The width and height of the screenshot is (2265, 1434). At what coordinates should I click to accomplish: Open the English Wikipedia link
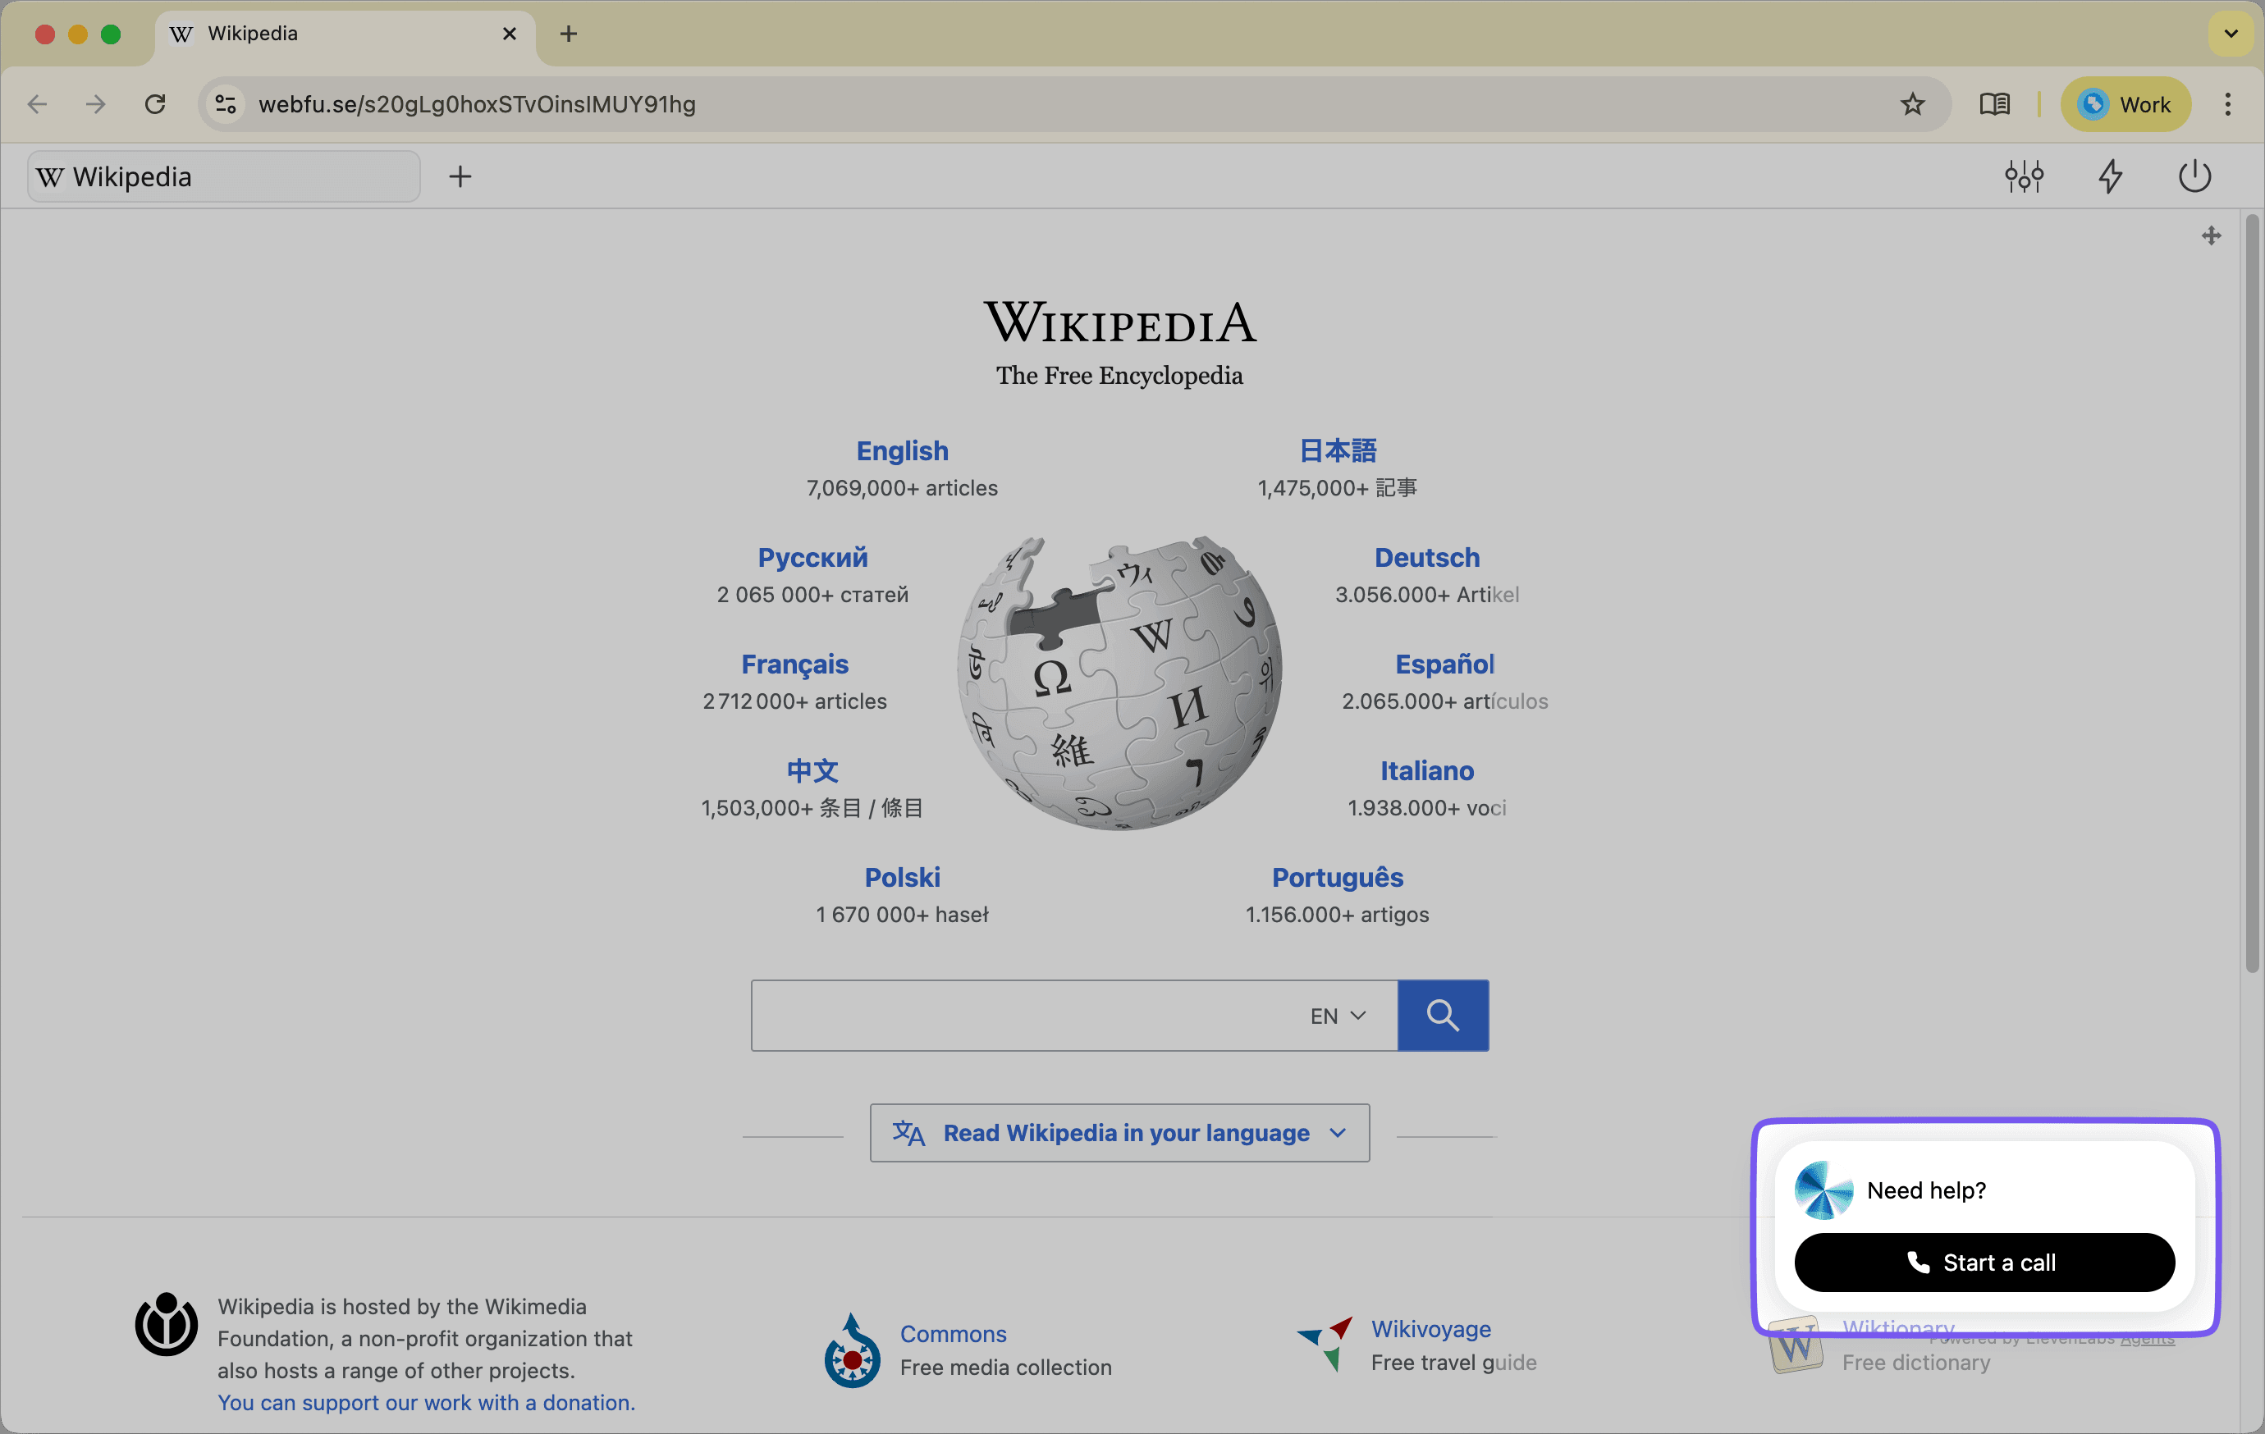tap(902, 451)
